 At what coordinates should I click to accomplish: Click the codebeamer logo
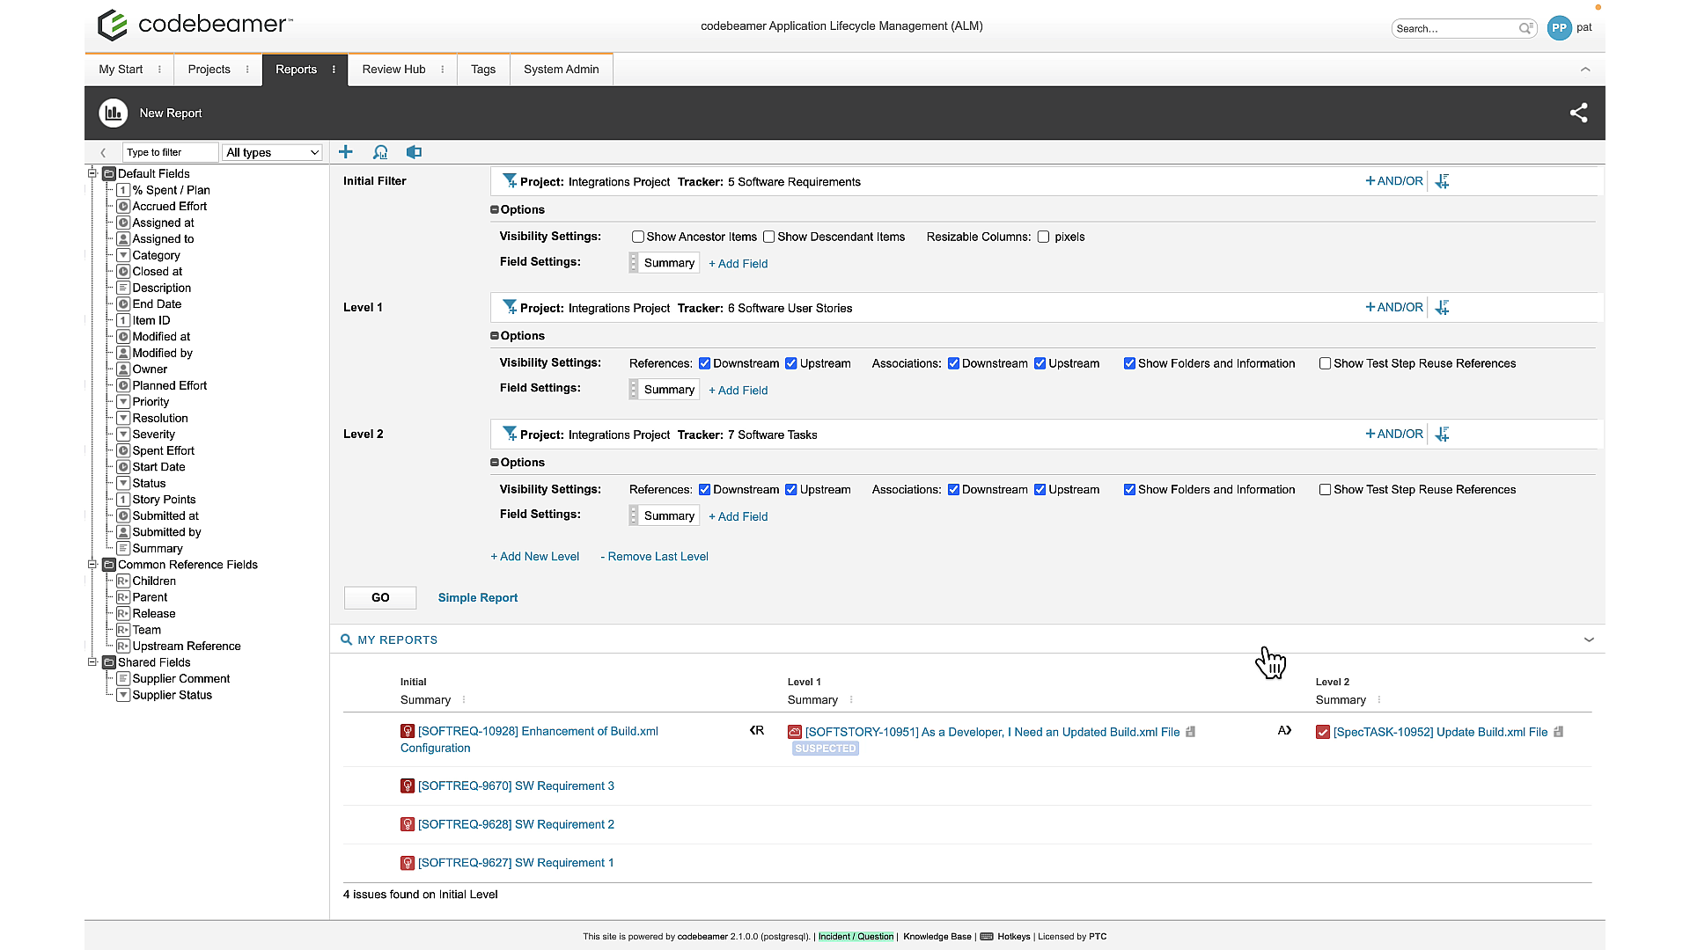(195, 25)
